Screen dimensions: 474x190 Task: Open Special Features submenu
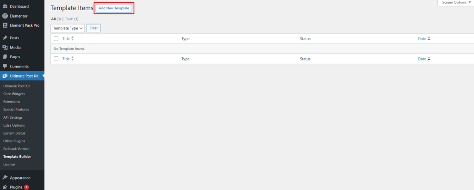coord(16,110)
